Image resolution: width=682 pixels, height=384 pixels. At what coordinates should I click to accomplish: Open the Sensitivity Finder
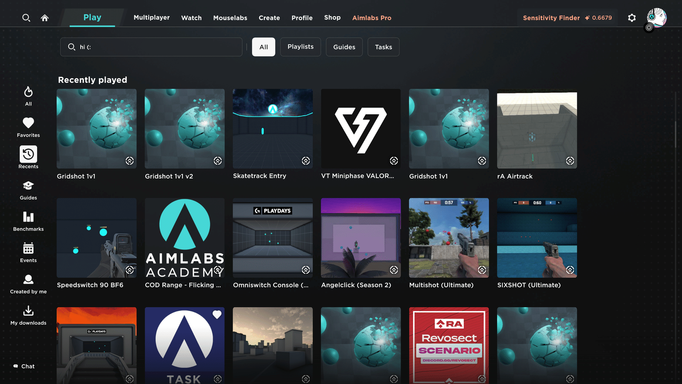click(x=567, y=18)
